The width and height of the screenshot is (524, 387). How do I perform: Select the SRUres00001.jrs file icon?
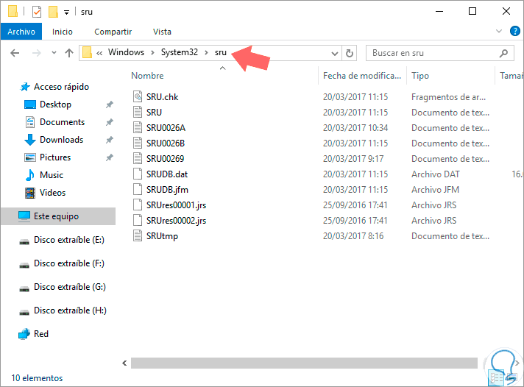[x=138, y=205]
